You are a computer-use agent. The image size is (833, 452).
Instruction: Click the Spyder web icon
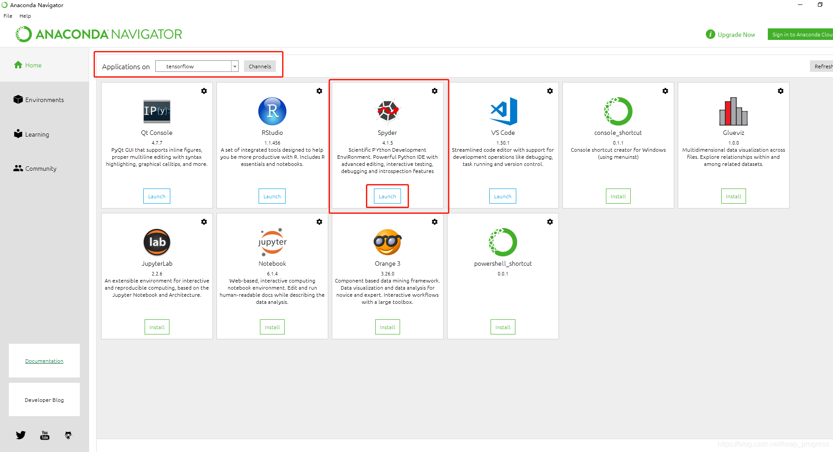(x=388, y=111)
